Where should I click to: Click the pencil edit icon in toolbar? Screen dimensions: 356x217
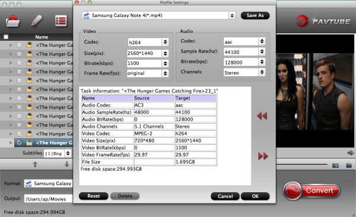[37, 21]
